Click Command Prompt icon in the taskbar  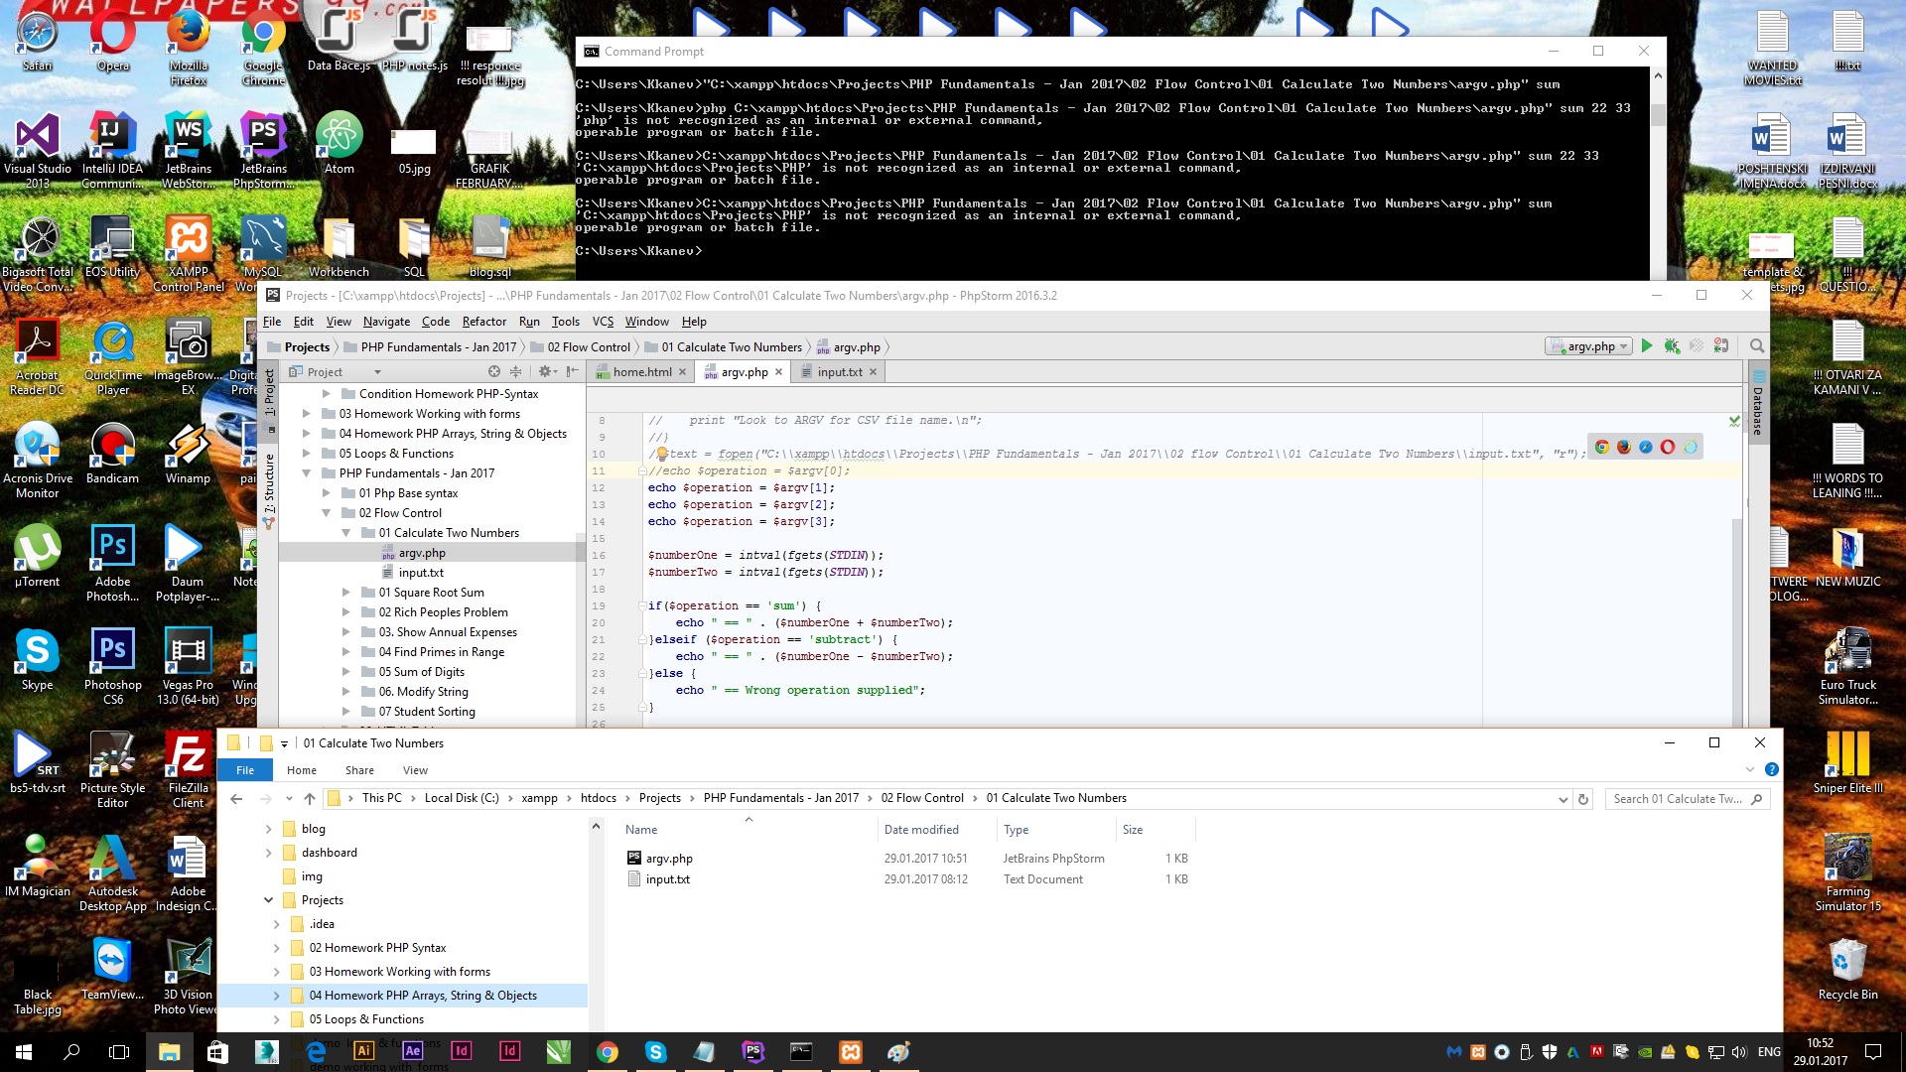pyautogui.click(x=801, y=1051)
